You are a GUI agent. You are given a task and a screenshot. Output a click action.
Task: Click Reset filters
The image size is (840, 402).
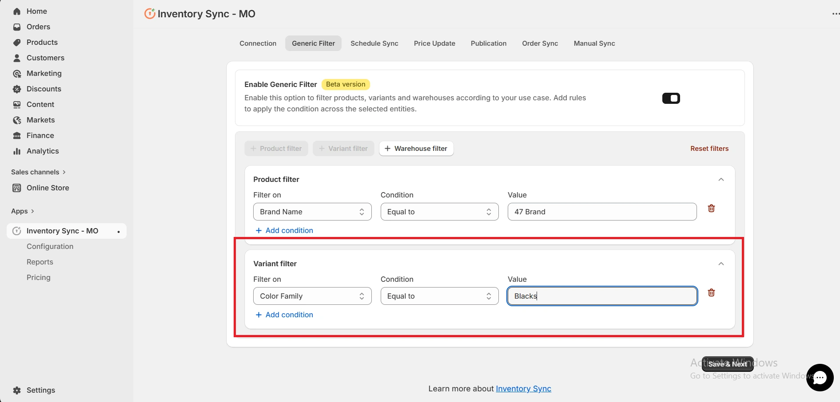(709, 148)
